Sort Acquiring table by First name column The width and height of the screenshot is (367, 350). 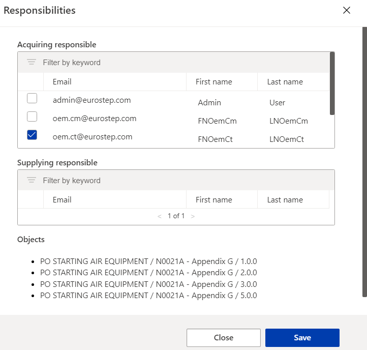[213, 82]
